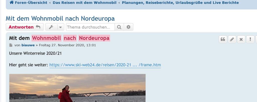Click the report post exclamation icon
The image size is (257, 102).
[250, 39]
